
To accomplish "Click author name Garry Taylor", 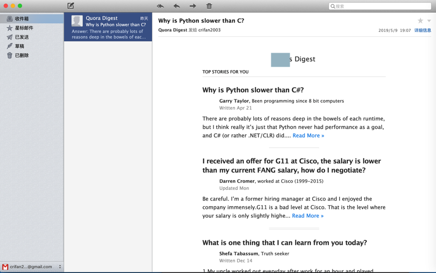I will [x=234, y=101].
